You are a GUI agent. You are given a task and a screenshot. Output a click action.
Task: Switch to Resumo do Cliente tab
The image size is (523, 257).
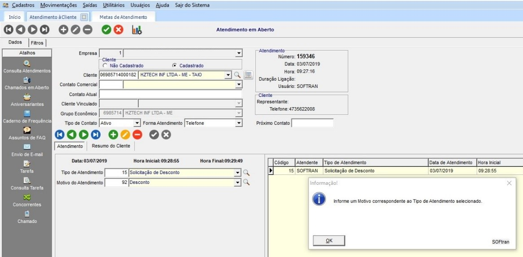111,146
